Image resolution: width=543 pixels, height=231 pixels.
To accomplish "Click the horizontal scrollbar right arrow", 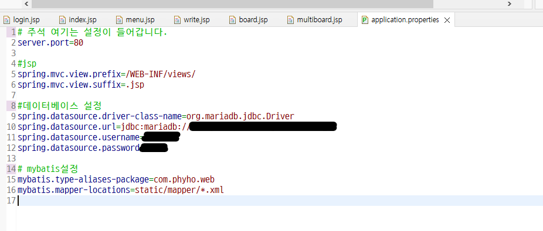I will 510,4.
